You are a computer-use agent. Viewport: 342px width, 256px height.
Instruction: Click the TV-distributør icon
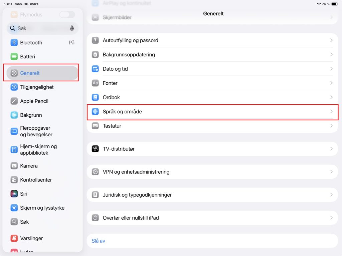point(95,149)
